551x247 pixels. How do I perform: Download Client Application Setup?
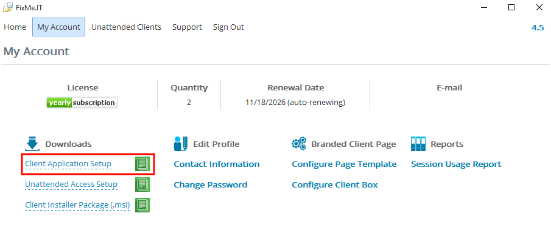pyautogui.click(x=68, y=164)
